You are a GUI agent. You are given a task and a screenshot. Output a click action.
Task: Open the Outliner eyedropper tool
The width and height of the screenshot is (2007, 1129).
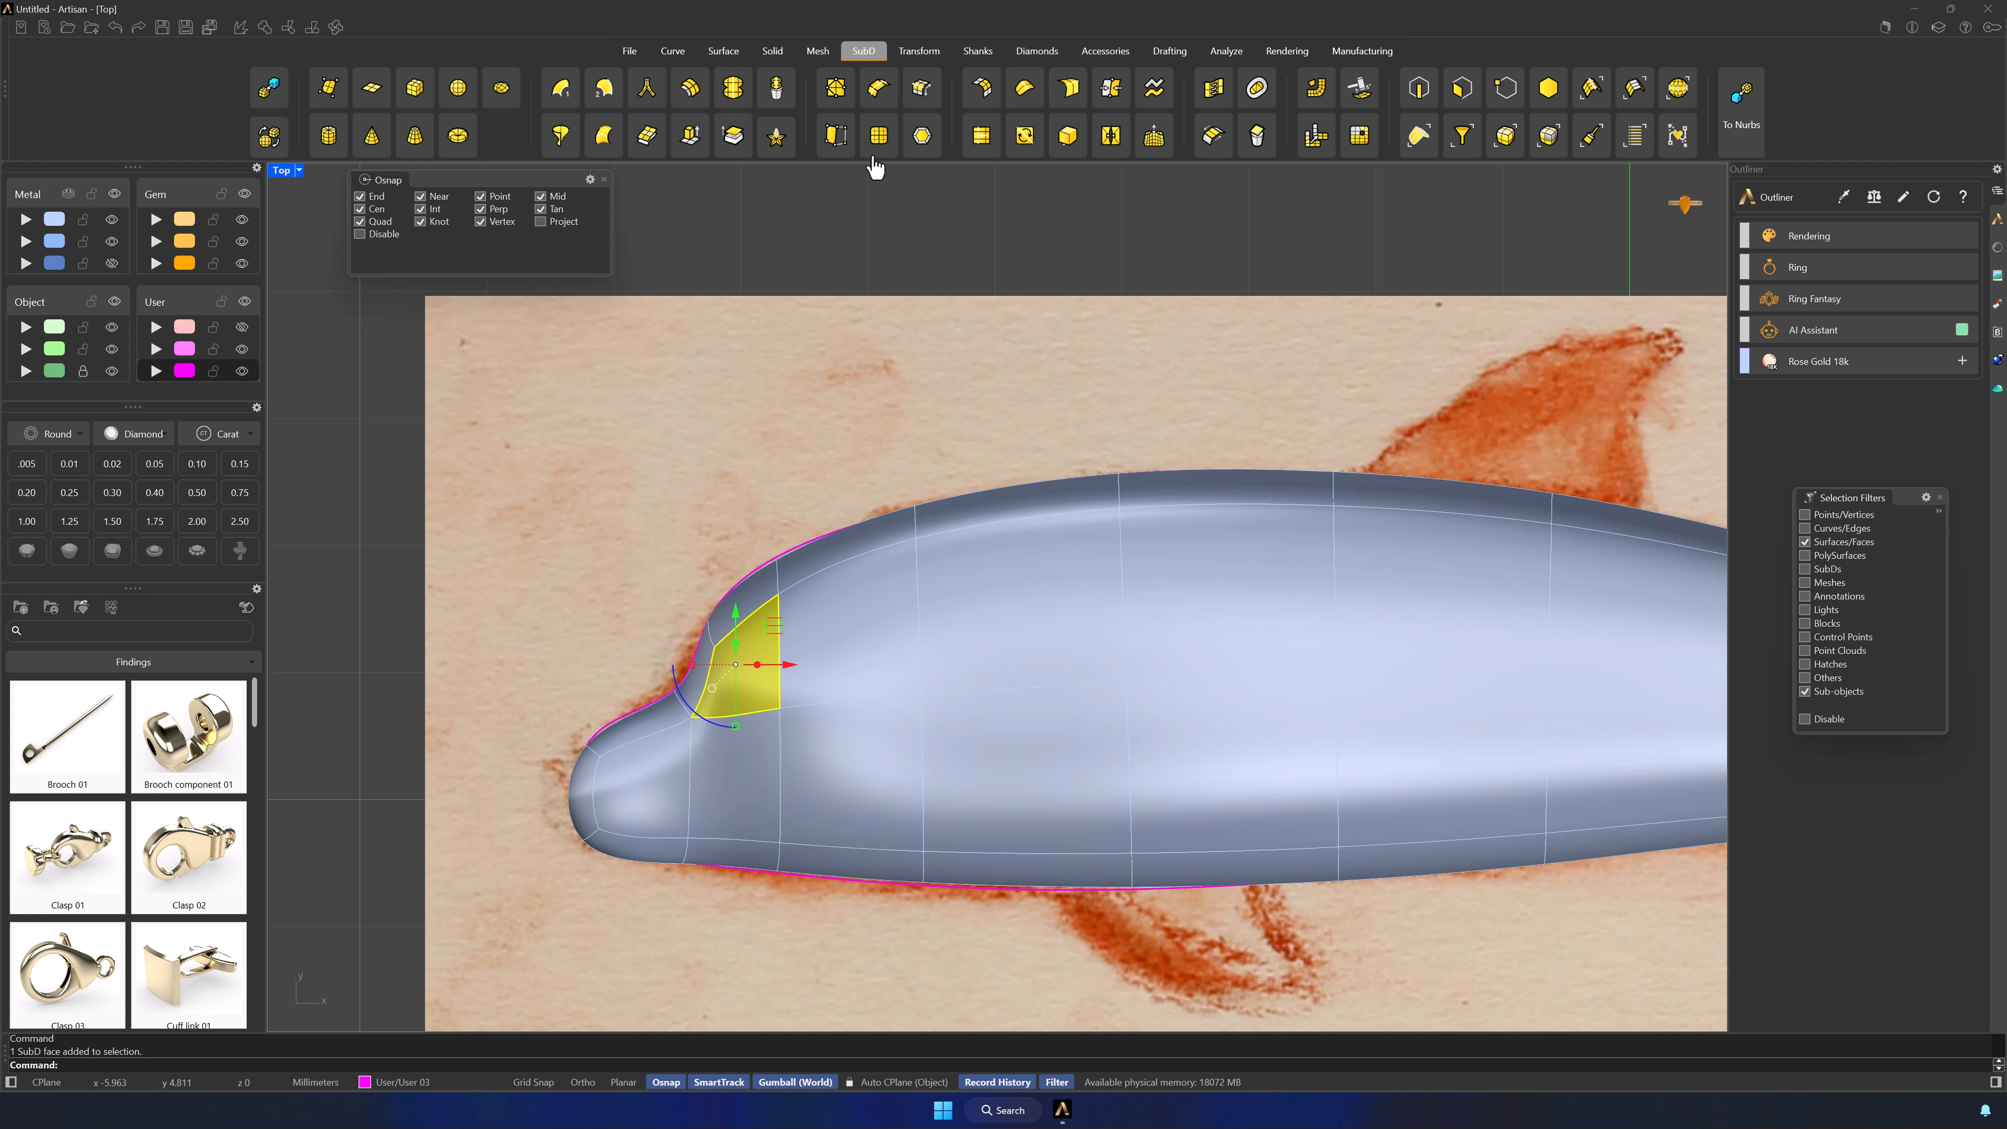(x=1843, y=197)
